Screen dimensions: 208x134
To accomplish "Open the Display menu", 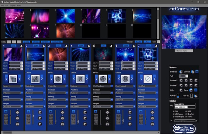I will point(13,6).
